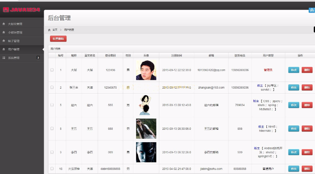Click 删除 button for 张三丰

point(307,88)
